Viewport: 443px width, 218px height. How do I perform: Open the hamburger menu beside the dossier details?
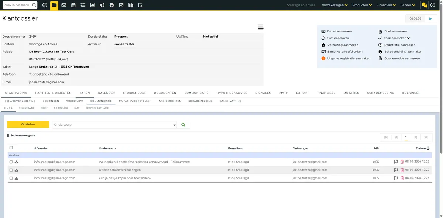click(x=261, y=27)
